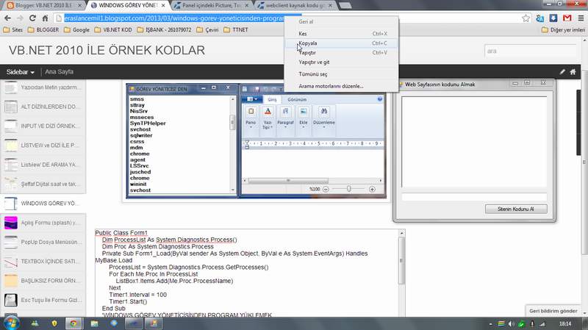
Task: Click the Pano clipboard icon in WordPad
Action: (x=251, y=112)
